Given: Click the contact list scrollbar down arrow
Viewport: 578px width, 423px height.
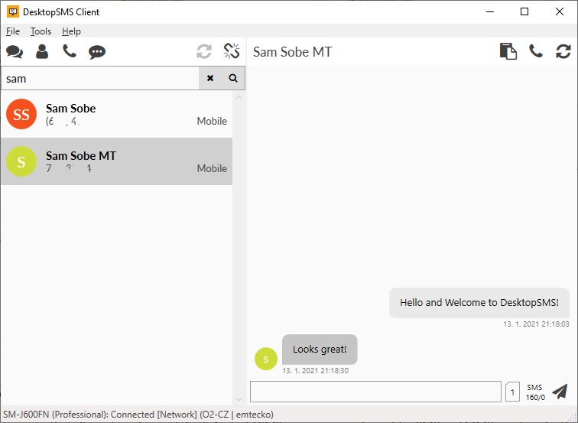Looking at the screenshot, I should [239, 399].
